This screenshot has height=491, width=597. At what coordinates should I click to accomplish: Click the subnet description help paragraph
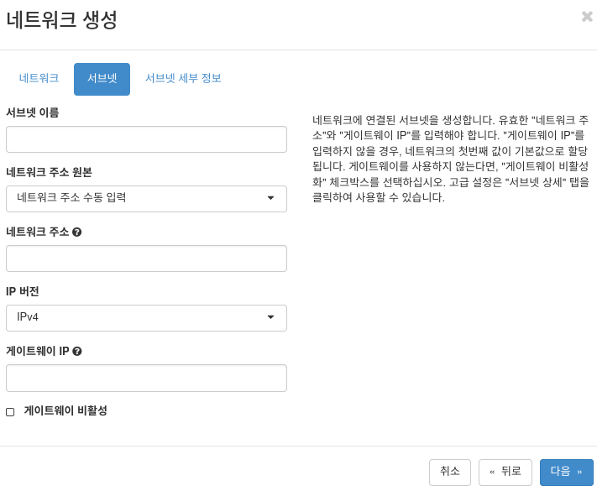450,159
